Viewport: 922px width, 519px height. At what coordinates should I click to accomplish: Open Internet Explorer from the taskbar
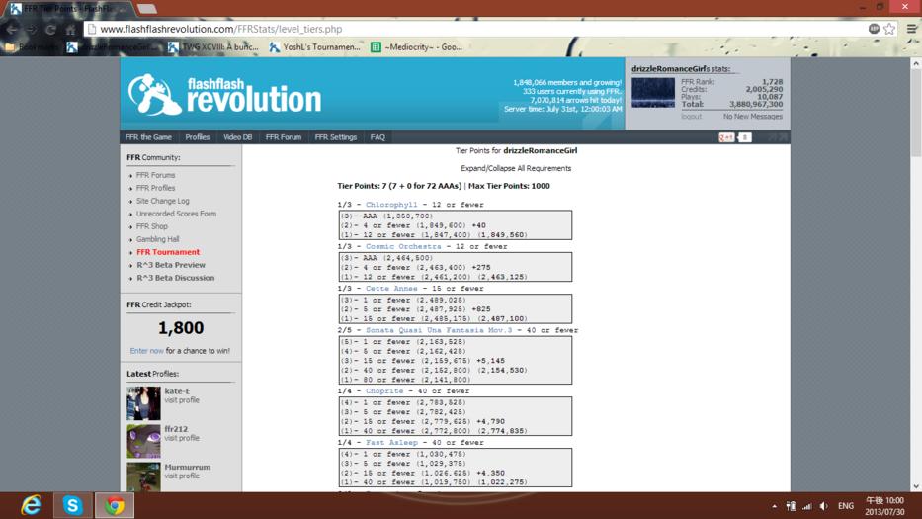pos(32,505)
